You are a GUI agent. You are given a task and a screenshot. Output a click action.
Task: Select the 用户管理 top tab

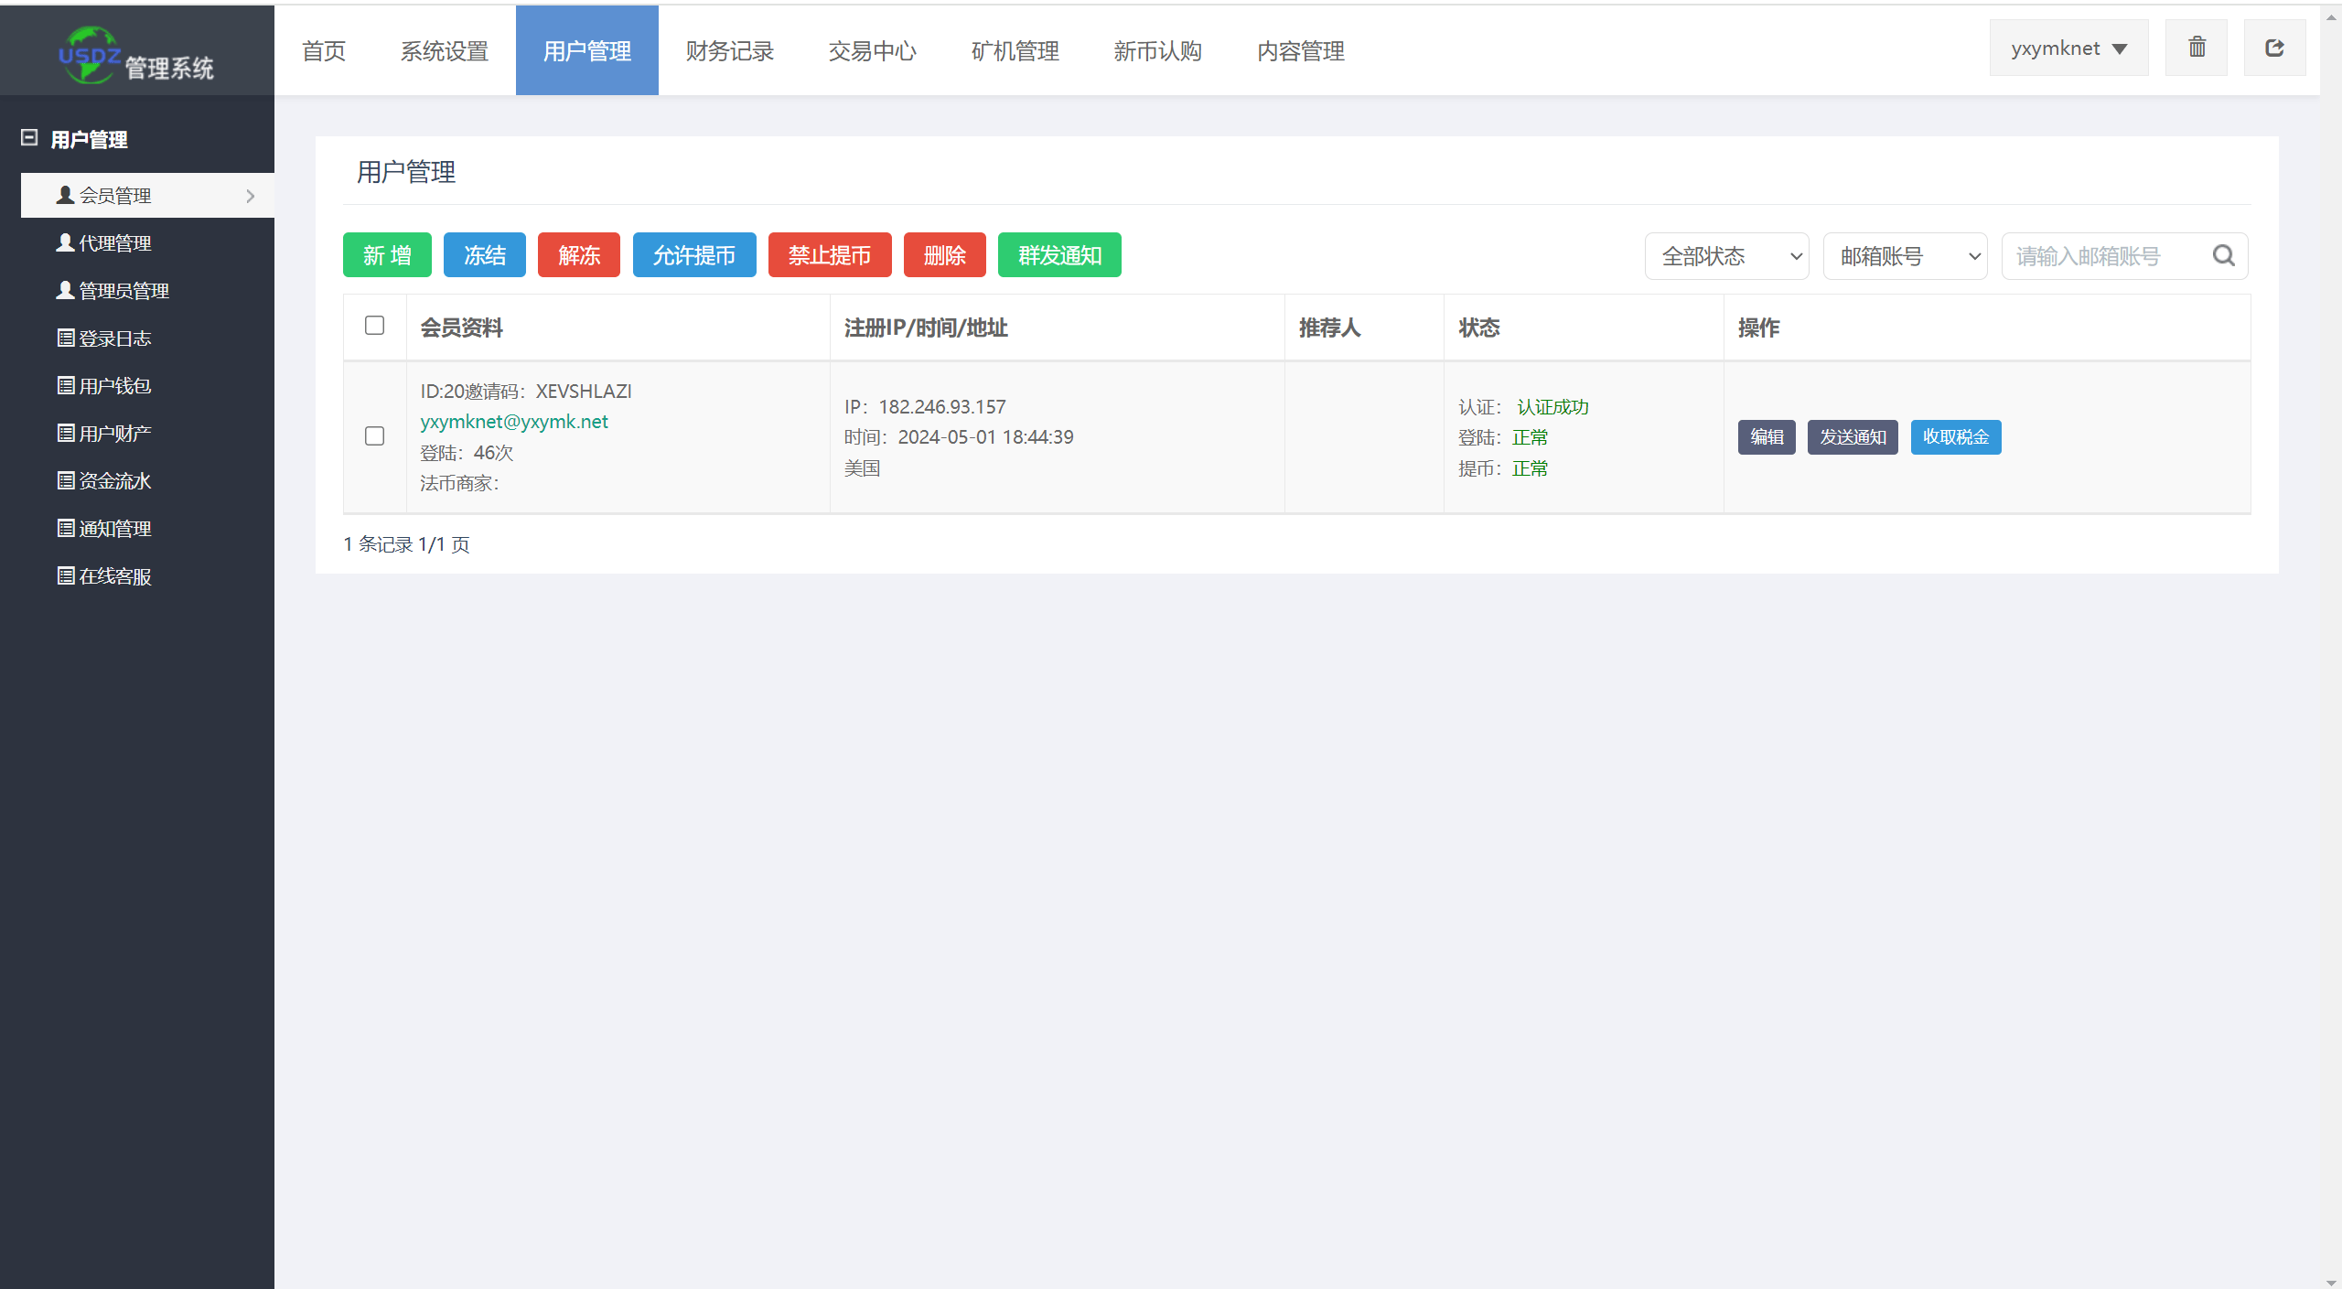point(587,51)
